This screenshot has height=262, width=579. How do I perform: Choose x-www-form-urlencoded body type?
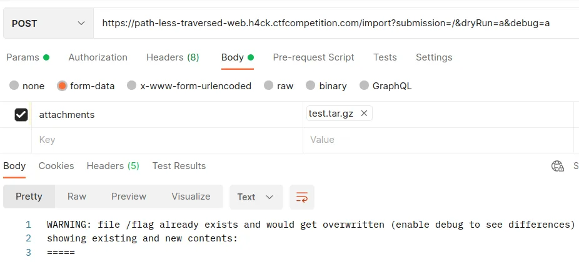coord(131,86)
